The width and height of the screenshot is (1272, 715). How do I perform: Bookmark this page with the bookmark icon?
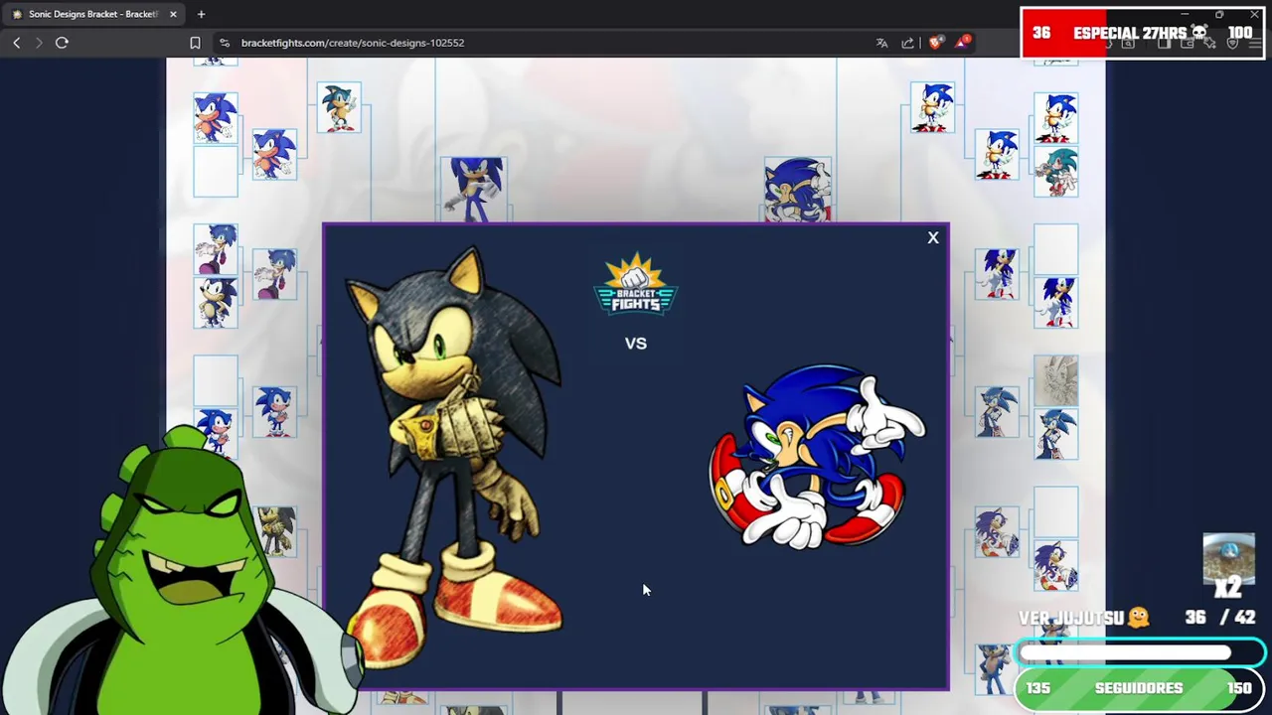pos(195,43)
